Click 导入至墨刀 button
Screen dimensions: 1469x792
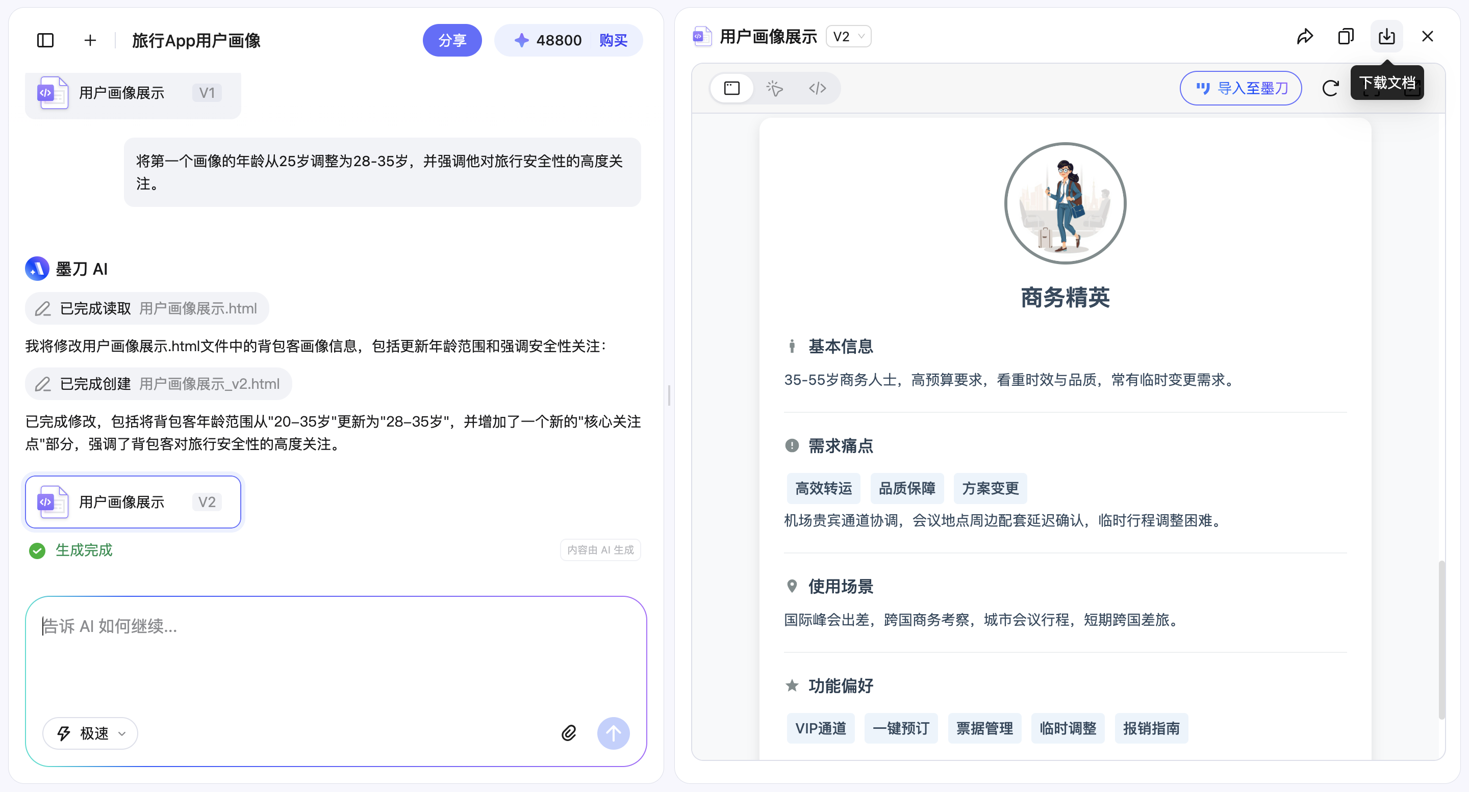click(1240, 88)
